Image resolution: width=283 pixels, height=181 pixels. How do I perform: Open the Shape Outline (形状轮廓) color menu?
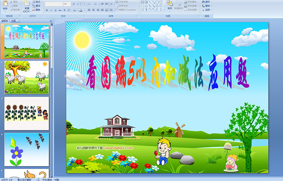point(192,6)
